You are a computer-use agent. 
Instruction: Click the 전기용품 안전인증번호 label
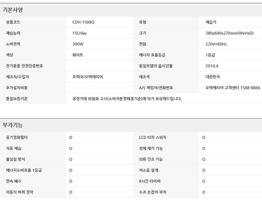click(x=25, y=66)
